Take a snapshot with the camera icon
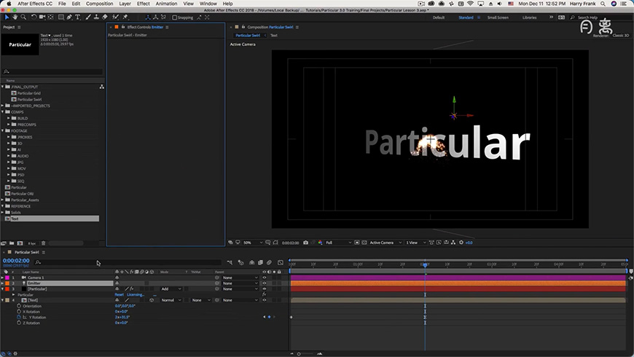 (305, 243)
